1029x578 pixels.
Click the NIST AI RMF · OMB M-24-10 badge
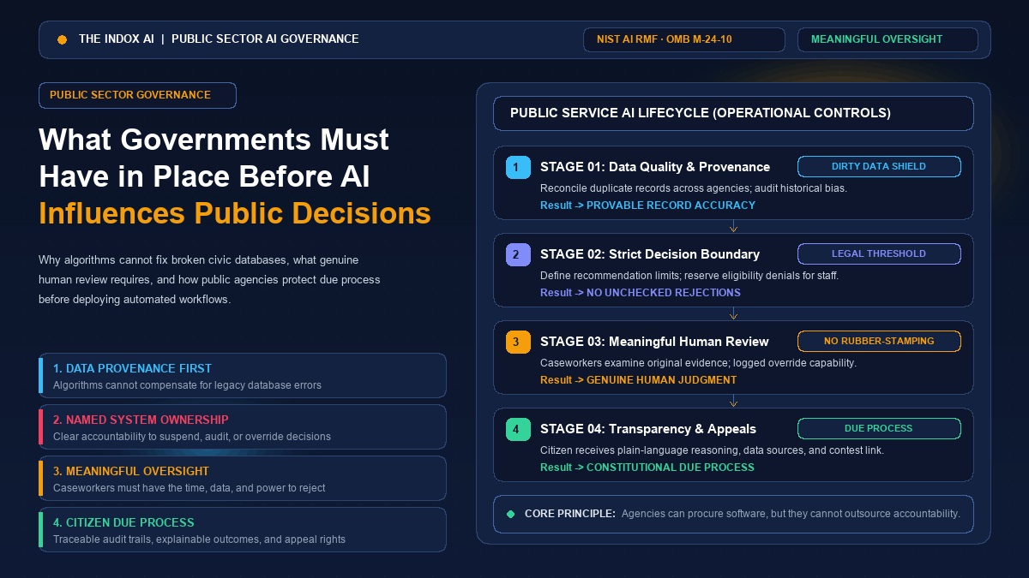683,39
